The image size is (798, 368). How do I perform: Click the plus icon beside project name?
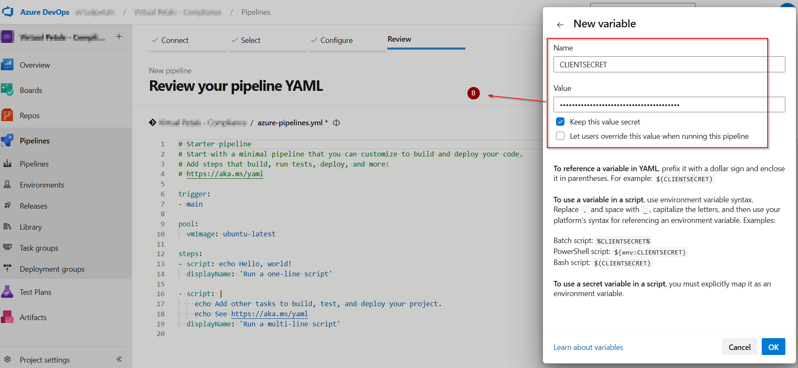point(119,37)
